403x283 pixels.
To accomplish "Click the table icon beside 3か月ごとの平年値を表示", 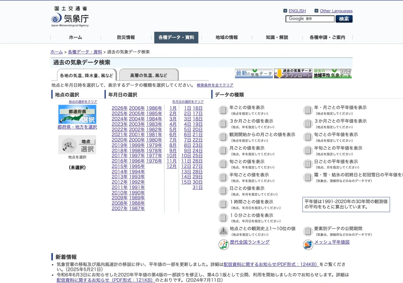I will tap(308, 124).
